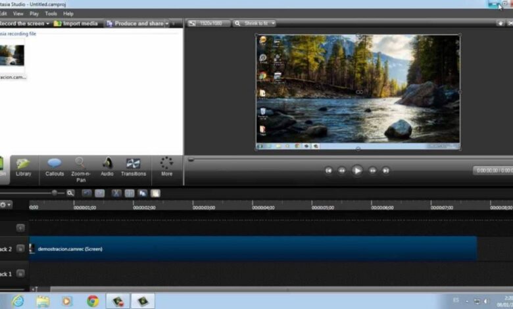Select the recording thumbnail in Clip Bin
This screenshot has height=309, width=513.
(x=12, y=55)
